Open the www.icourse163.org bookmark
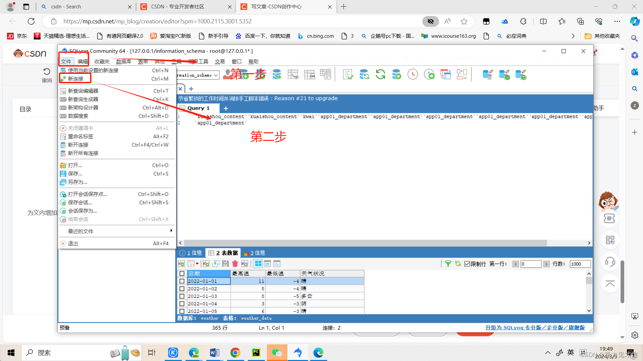The image size is (643, 361). click(449, 36)
